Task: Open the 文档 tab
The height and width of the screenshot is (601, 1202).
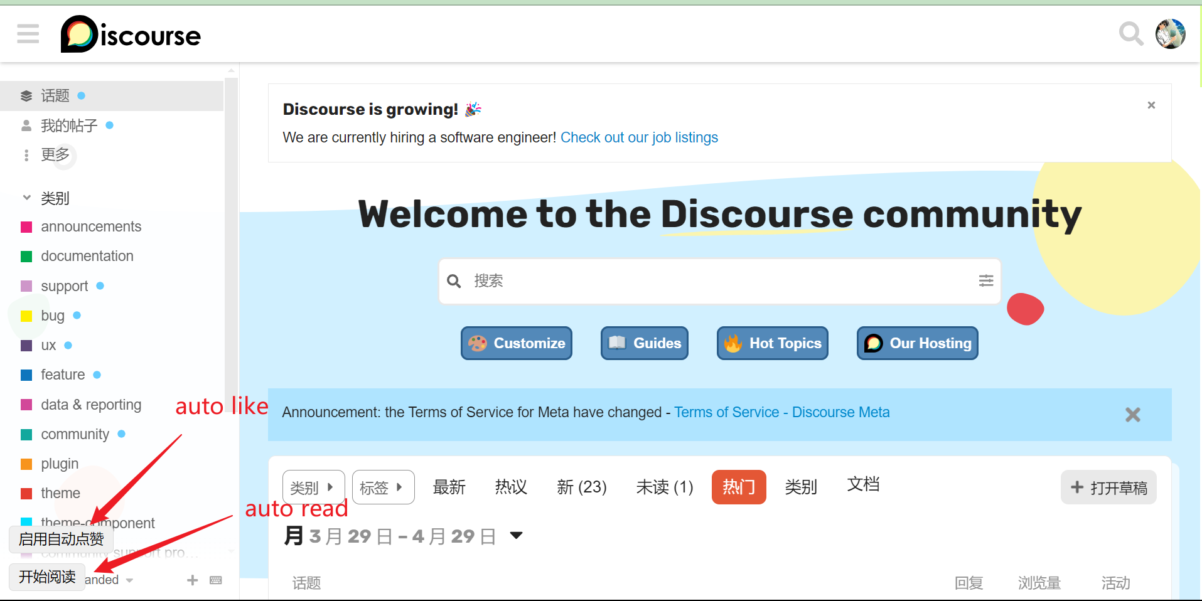Action: [x=864, y=484]
